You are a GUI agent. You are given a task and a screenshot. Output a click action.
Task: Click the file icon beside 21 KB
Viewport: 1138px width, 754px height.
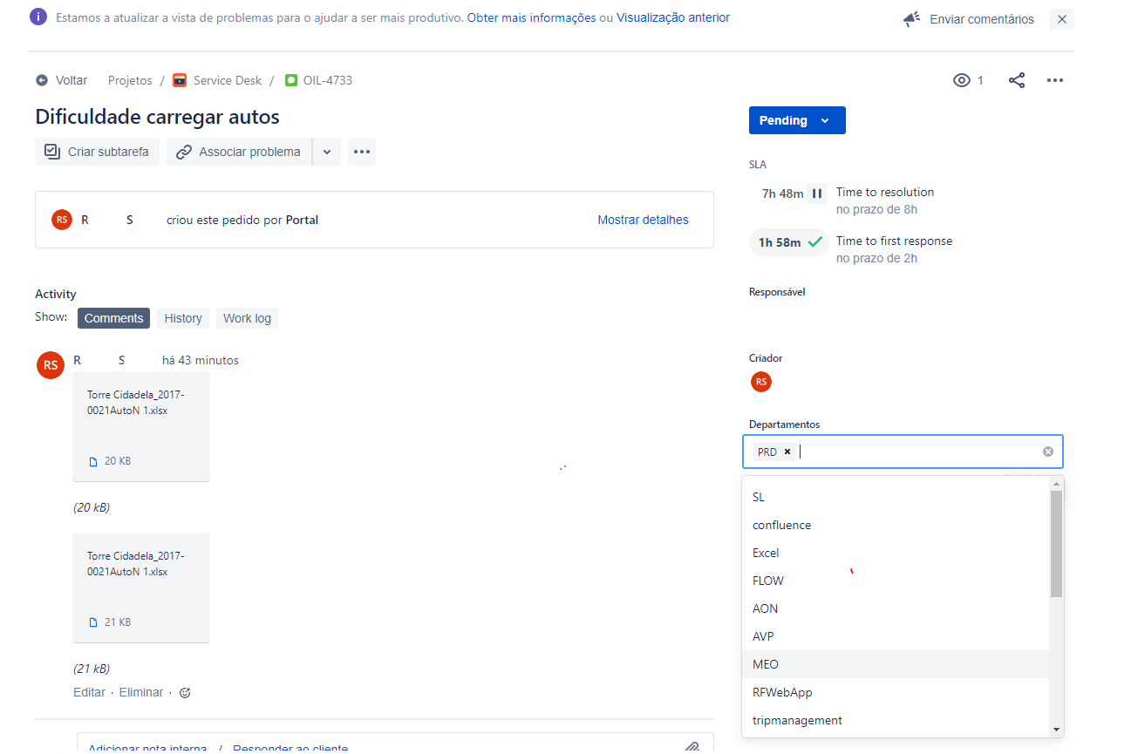click(93, 622)
